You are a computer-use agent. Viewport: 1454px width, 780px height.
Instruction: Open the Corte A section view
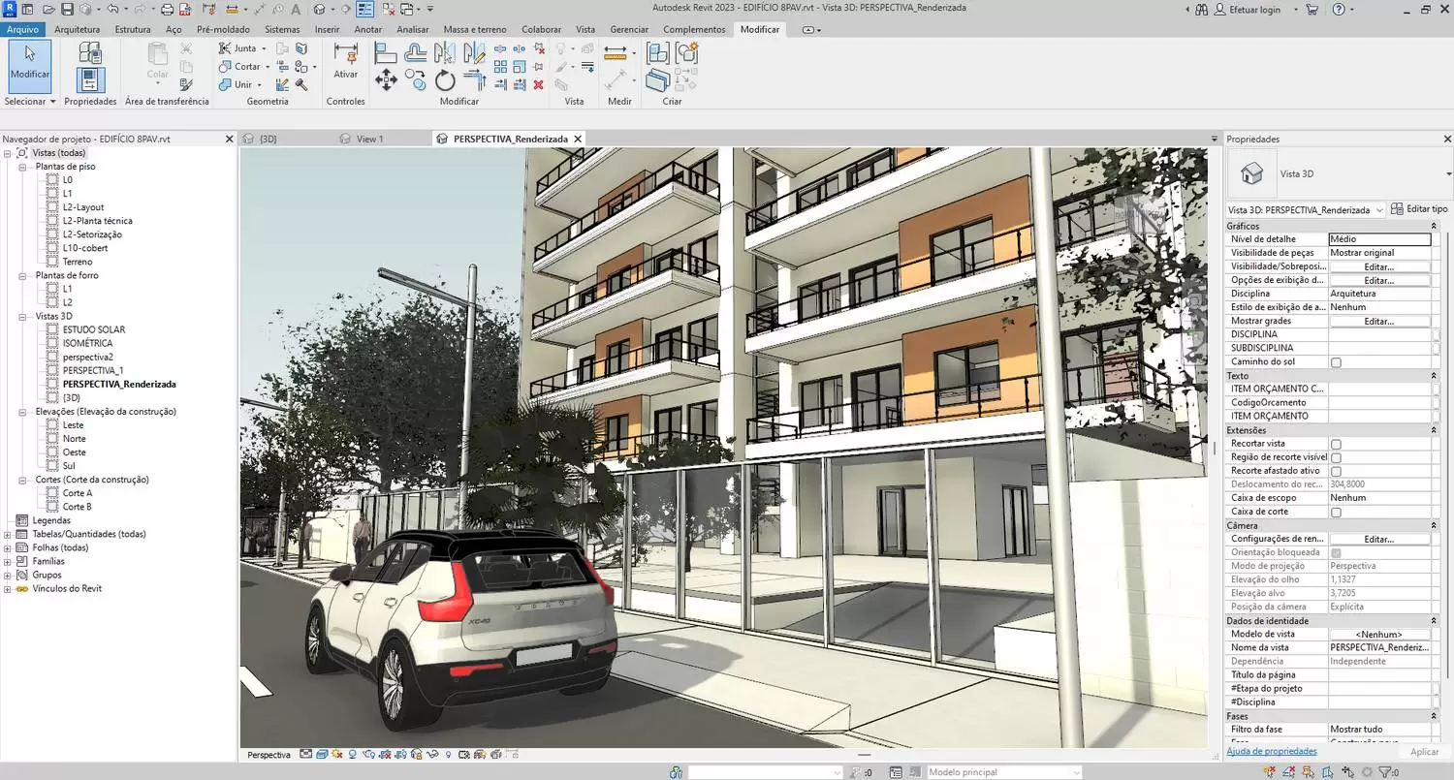pyautogui.click(x=78, y=493)
